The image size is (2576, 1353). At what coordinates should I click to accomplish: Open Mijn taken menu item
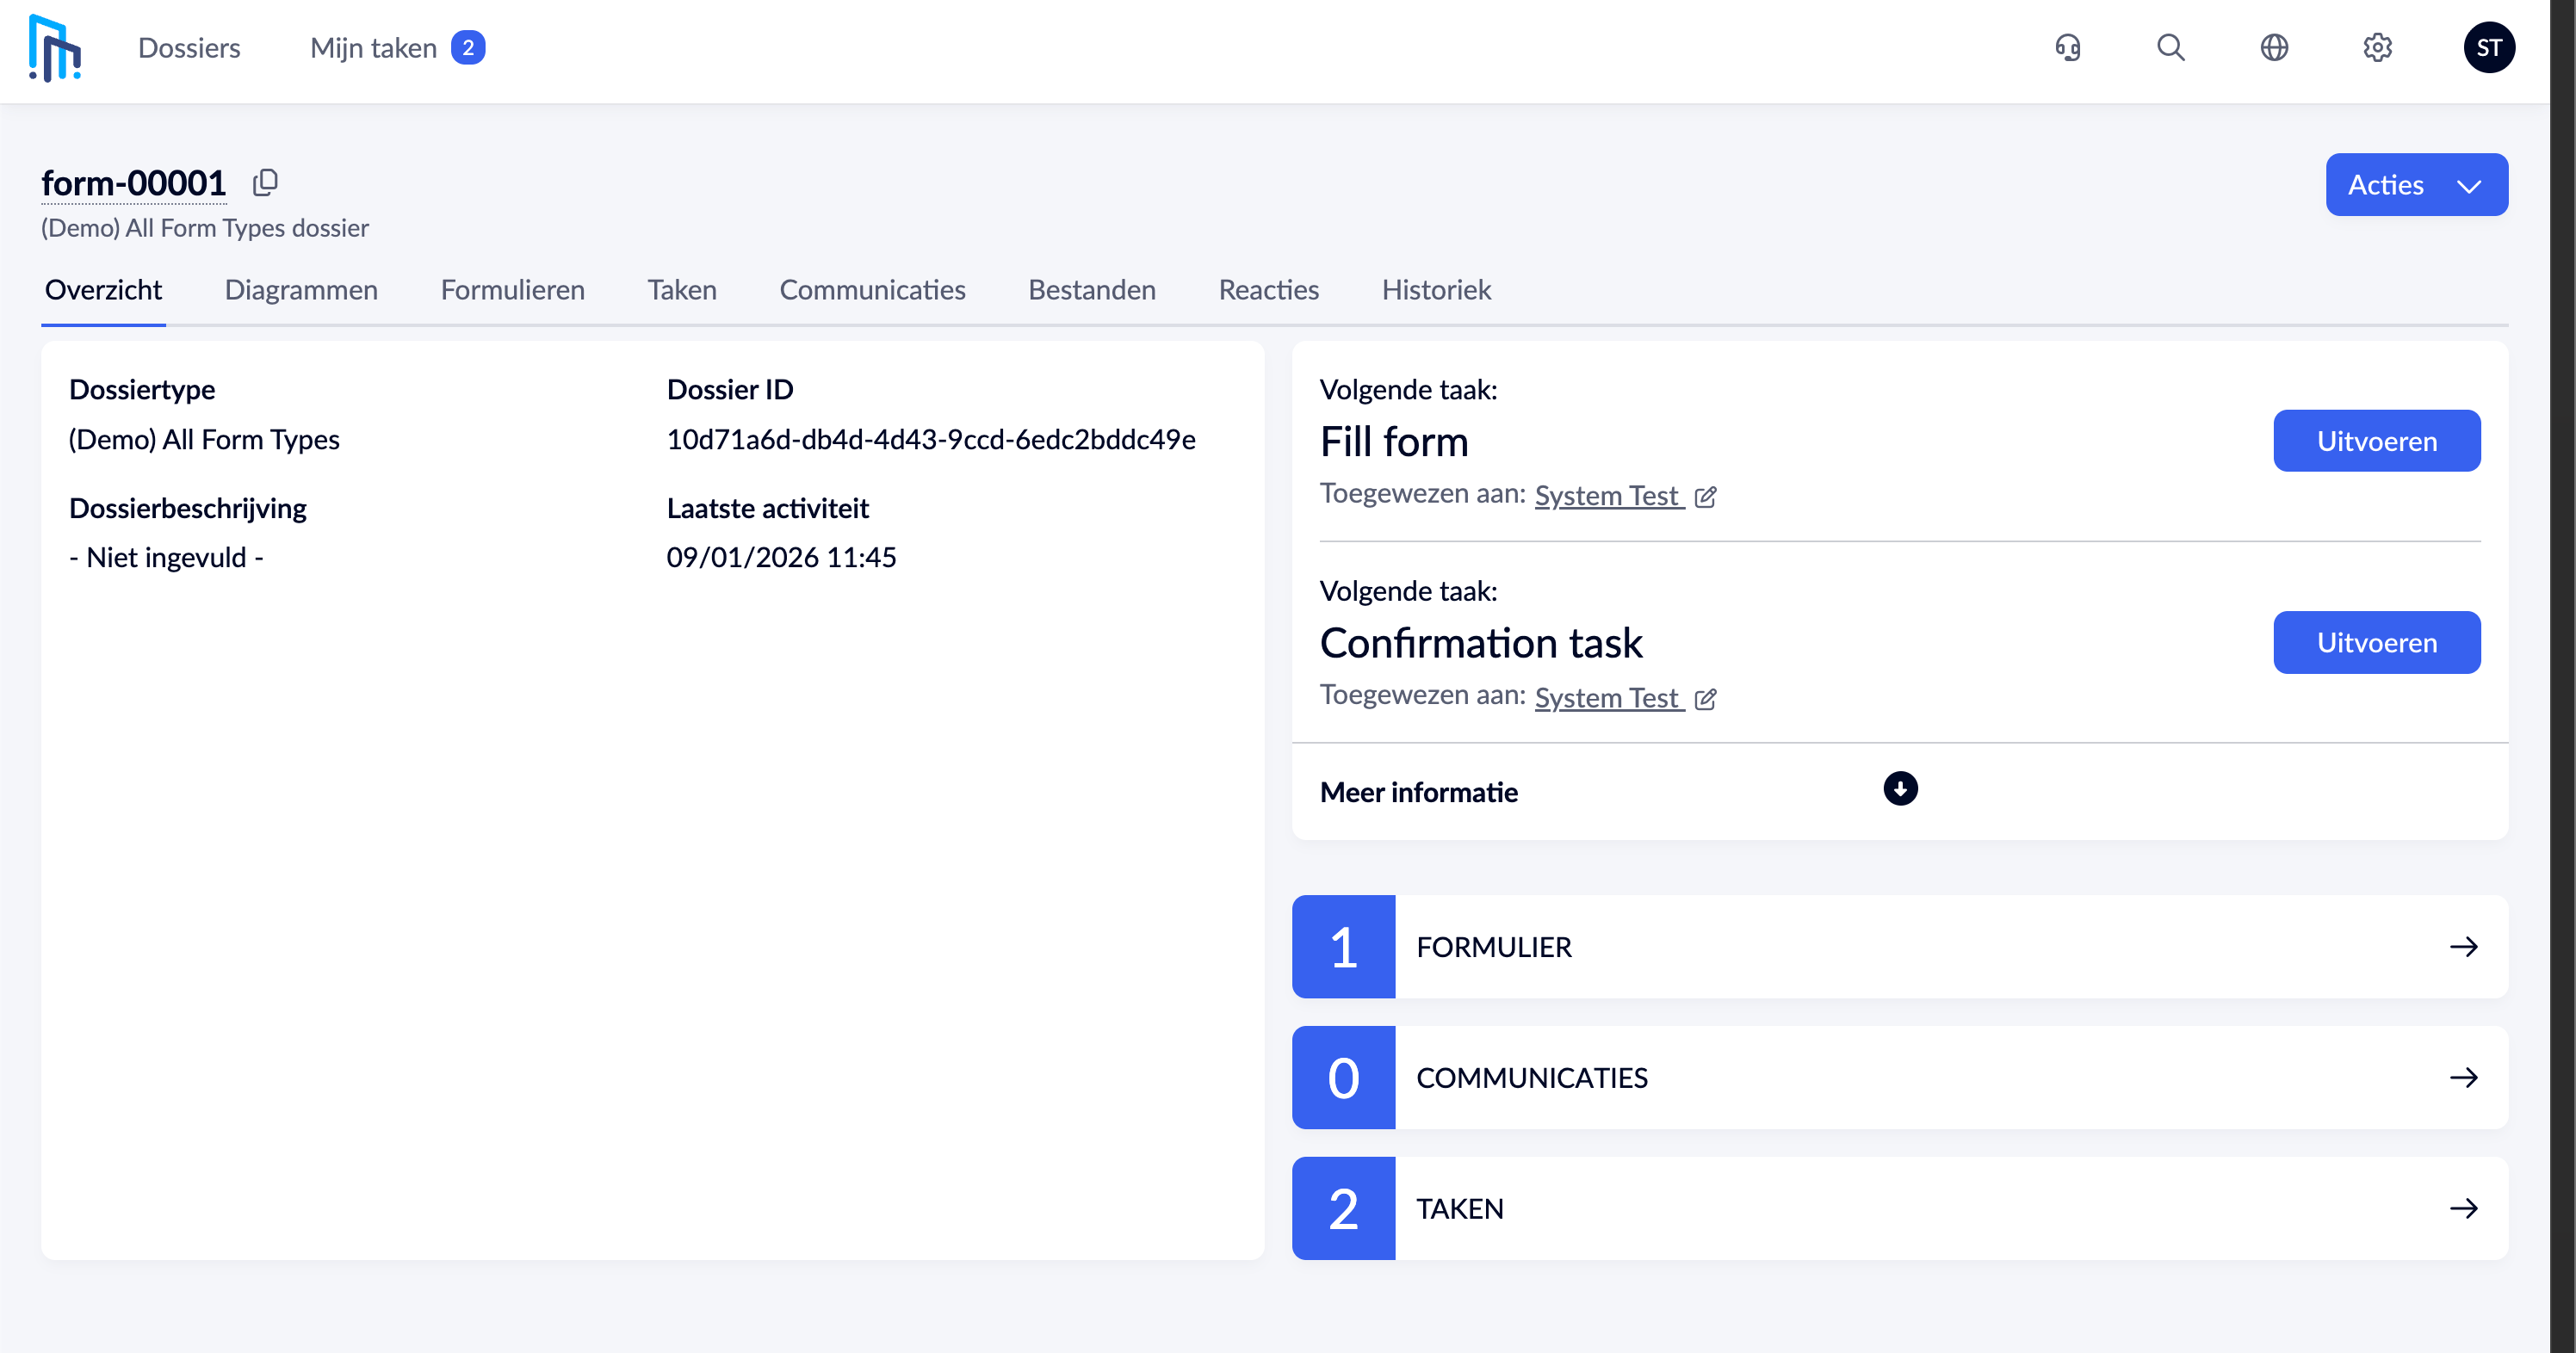tap(374, 48)
